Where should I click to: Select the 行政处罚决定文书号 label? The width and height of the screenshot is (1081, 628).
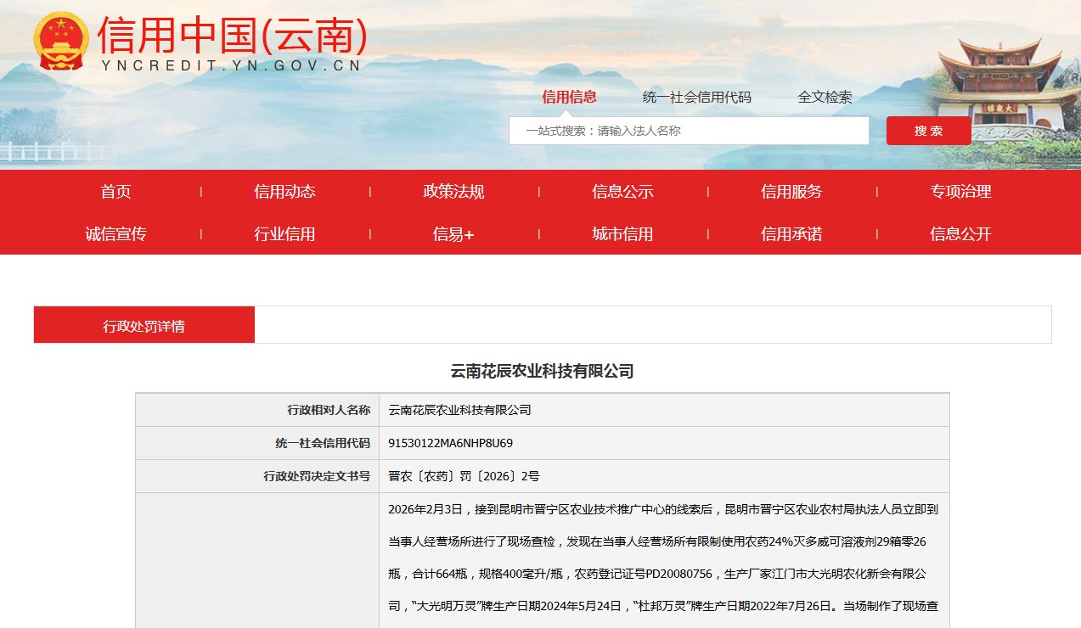click(317, 476)
